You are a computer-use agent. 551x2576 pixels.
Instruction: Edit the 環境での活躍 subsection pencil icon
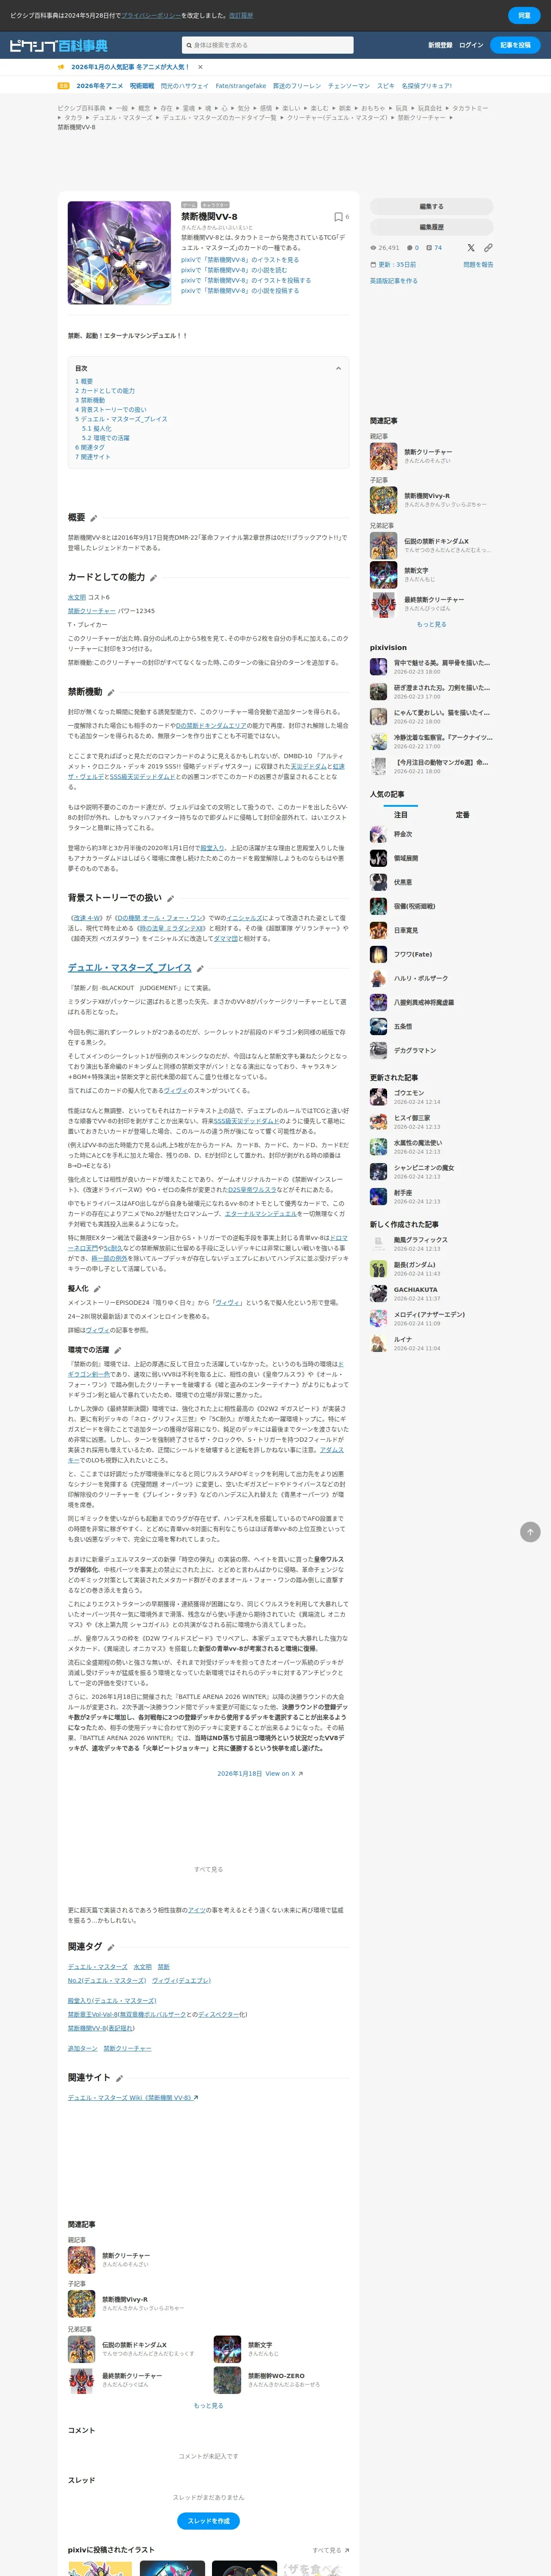[118, 1350]
